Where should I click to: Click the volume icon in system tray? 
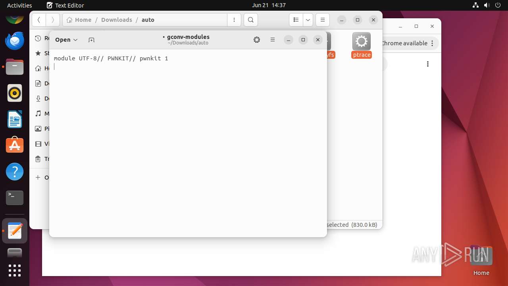pos(487,5)
